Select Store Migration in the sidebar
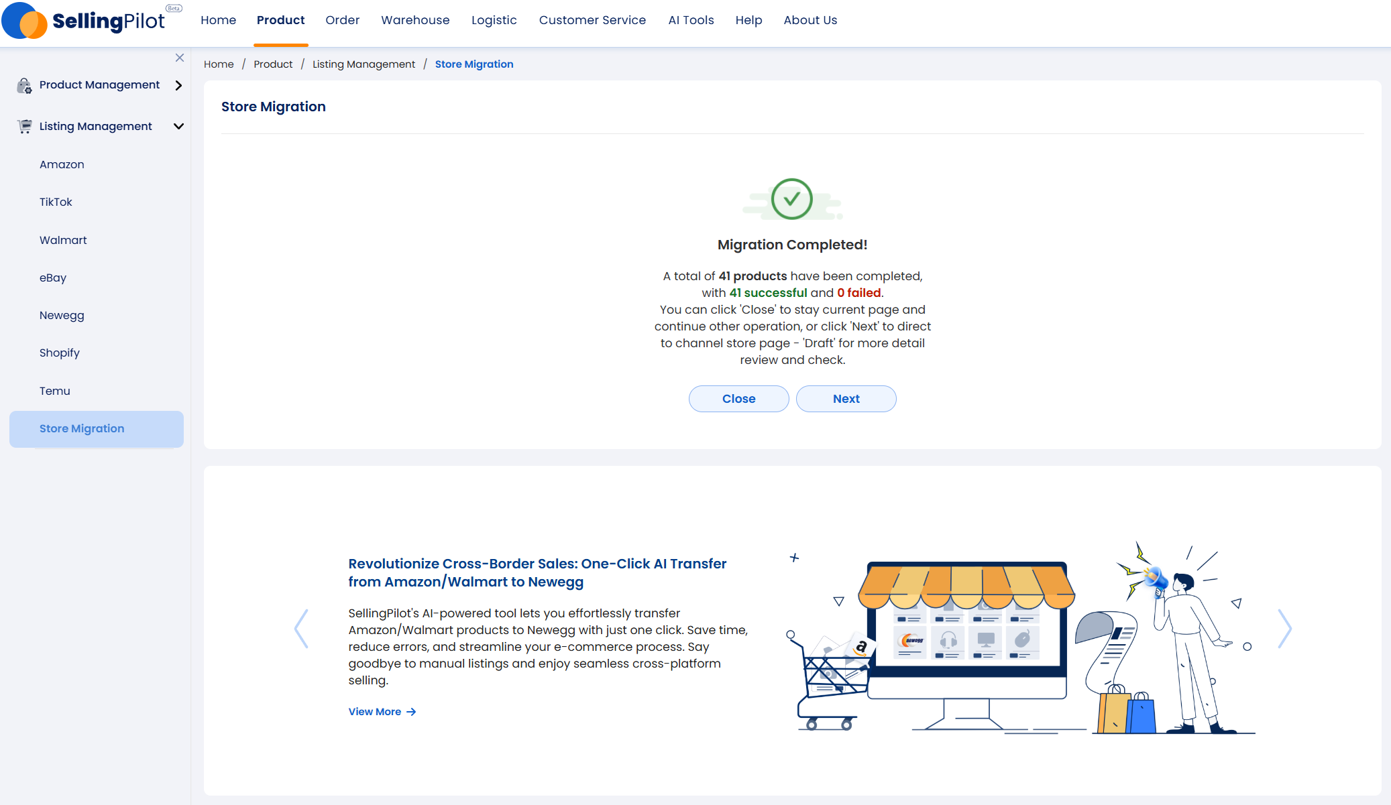This screenshot has width=1391, height=805. coord(97,429)
